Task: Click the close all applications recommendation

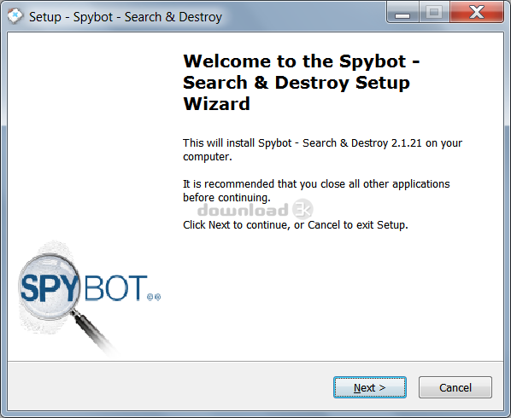Action: 316,190
